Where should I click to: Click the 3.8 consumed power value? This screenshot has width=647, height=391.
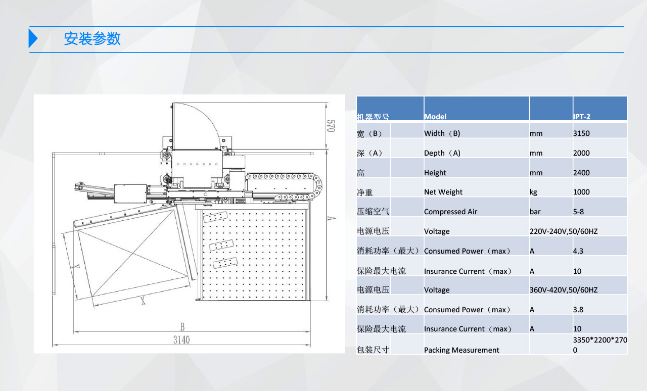coord(578,310)
